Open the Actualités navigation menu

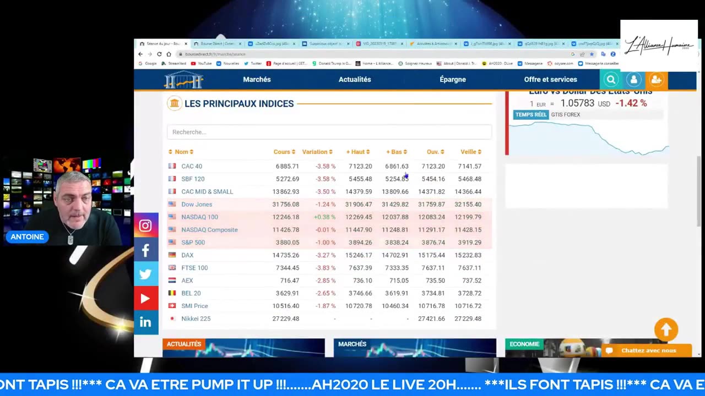pyautogui.click(x=355, y=80)
